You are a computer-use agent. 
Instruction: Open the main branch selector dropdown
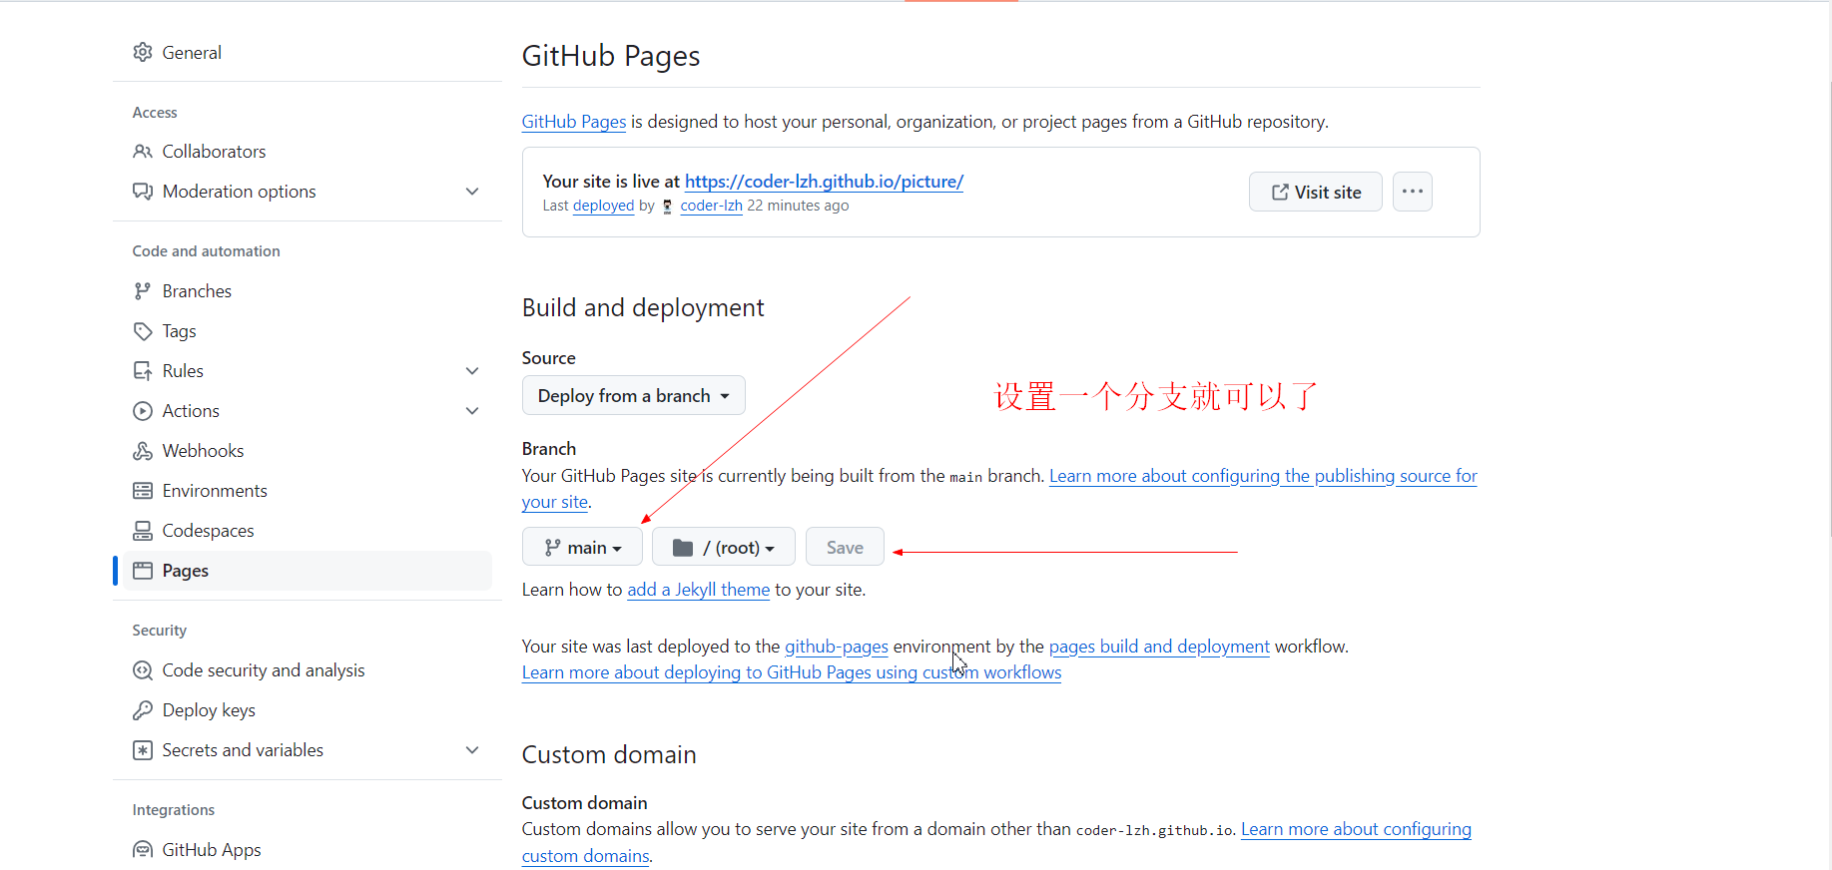coord(582,548)
